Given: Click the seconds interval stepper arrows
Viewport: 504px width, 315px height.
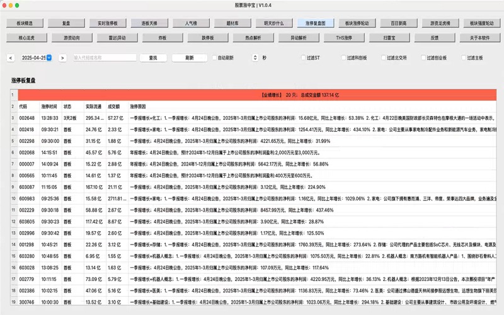Looking at the screenshot, I should (257, 58).
